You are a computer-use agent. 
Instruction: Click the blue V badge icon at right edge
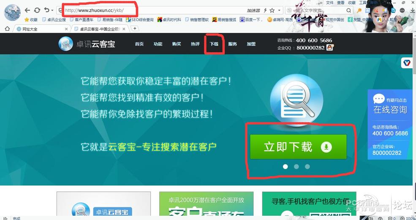point(407,63)
